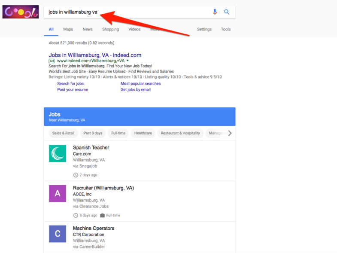This screenshot has width=337, height=253.
Task: Click the Care.com teal logo thumbnail
Action: click(x=58, y=153)
